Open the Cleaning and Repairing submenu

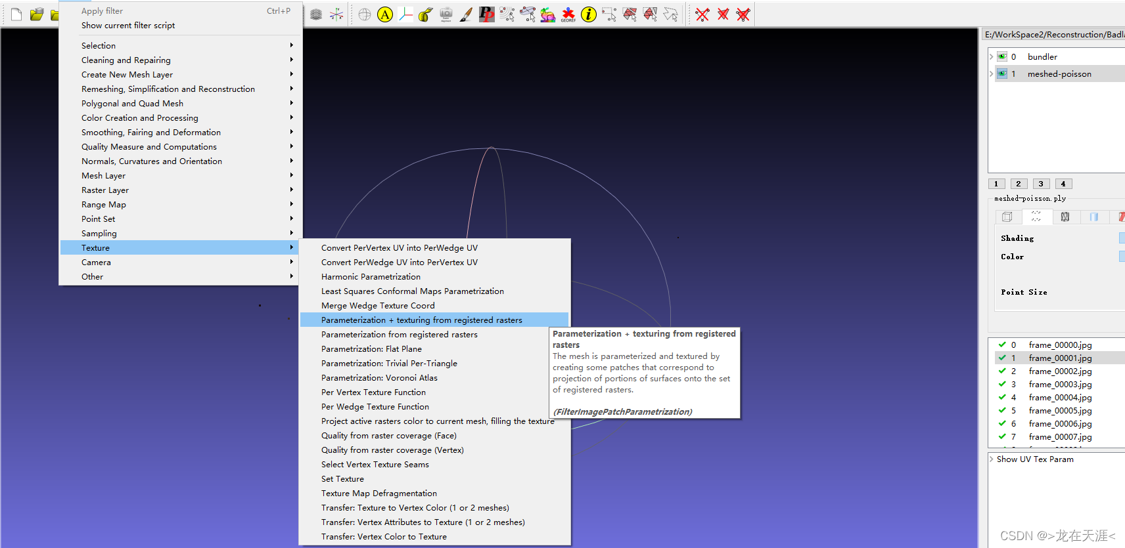click(x=181, y=60)
